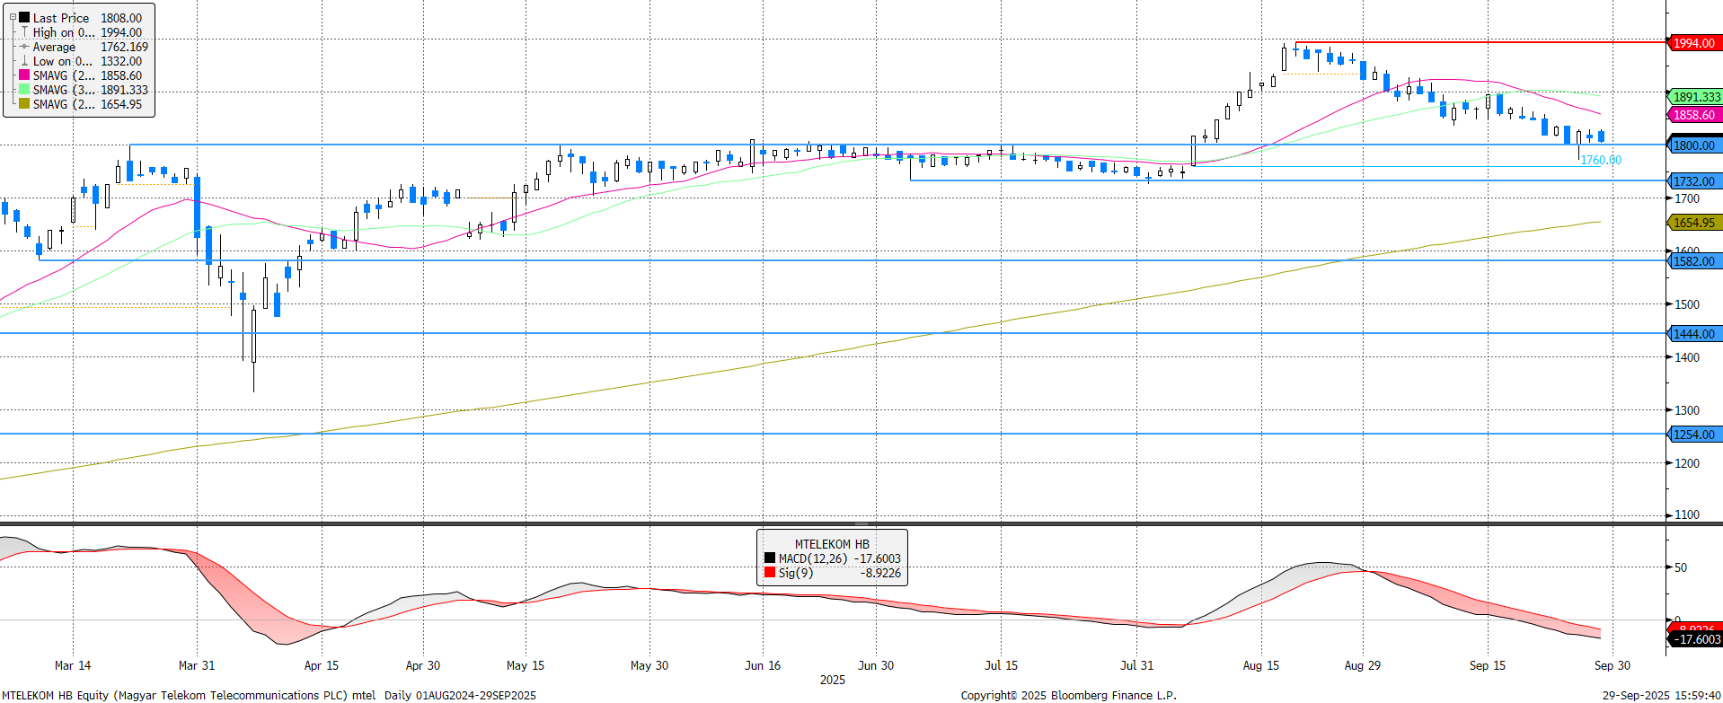The image size is (1723, 703).
Task: Click the black Last Price color swatch
Action: [x=24, y=18]
